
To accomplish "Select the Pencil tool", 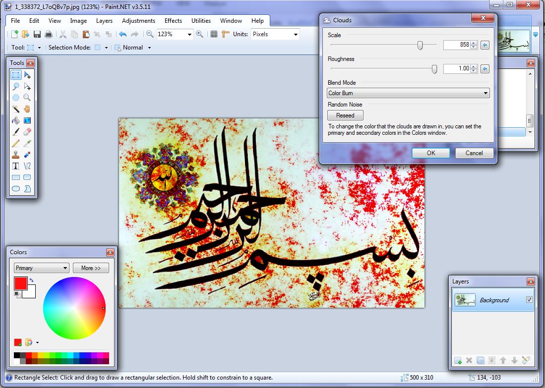I will 16,143.
